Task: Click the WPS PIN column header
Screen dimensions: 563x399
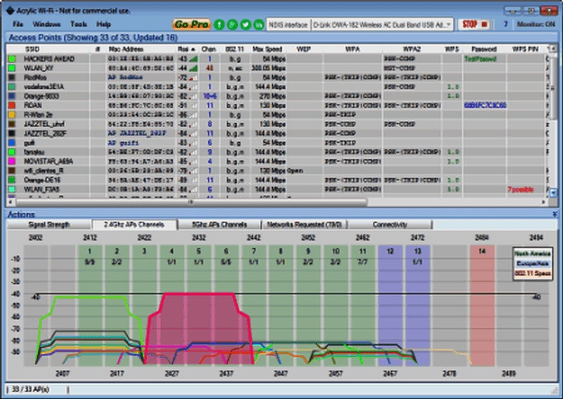Action: click(x=524, y=49)
